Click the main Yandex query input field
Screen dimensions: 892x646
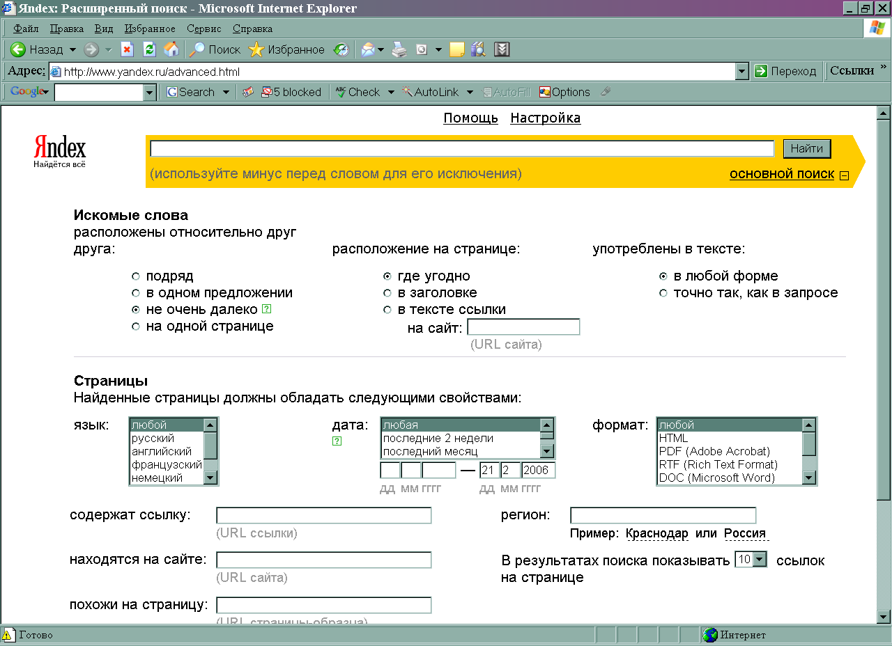(462, 149)
